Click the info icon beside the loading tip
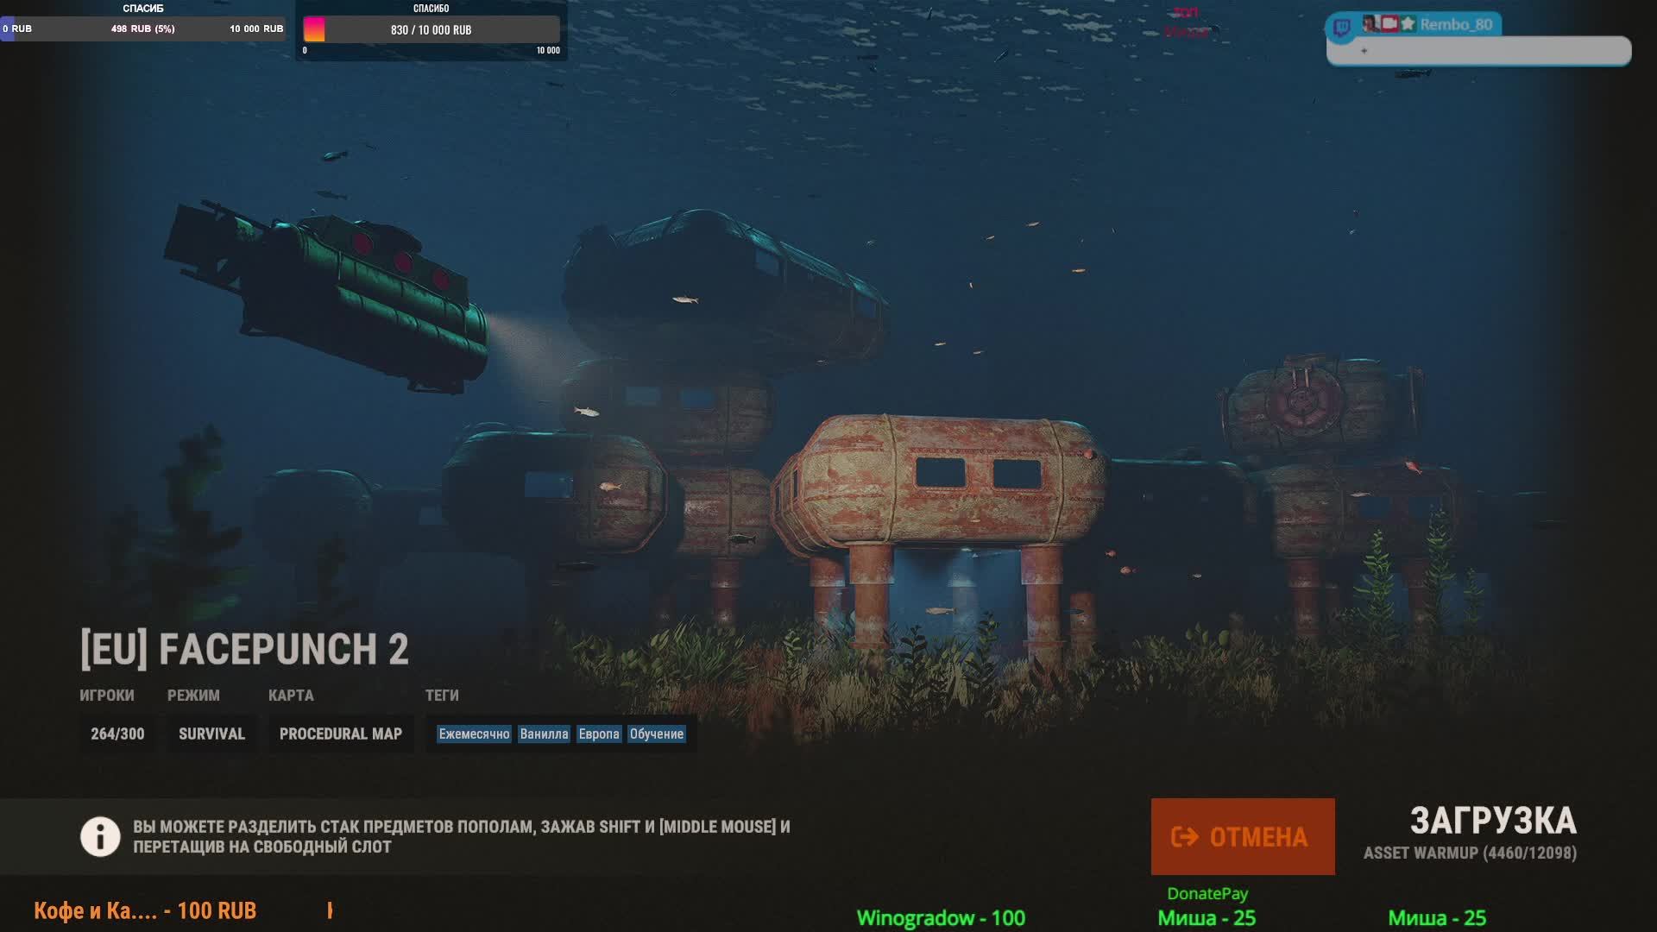 (100, 836)
